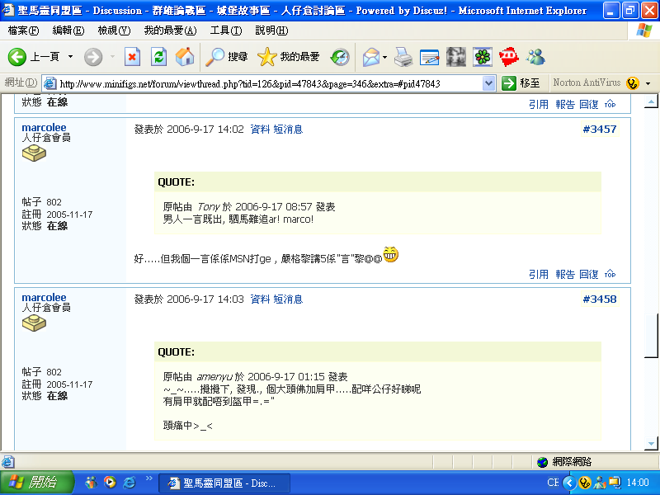
Task: Open Back button history dropdown arrow
Action: point(70,57)
